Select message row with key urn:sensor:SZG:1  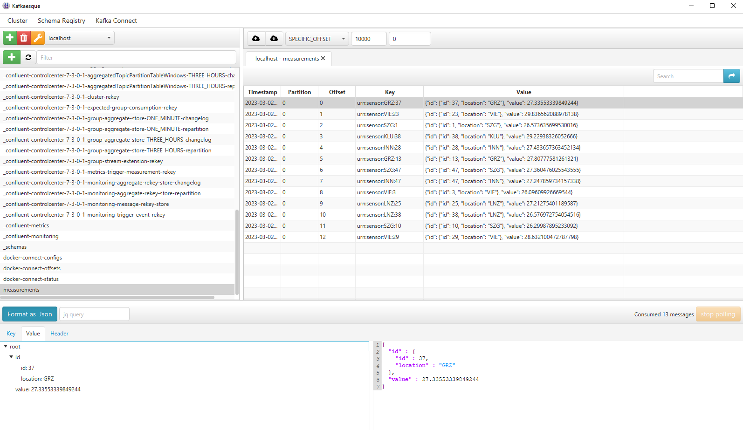[493, 125]
